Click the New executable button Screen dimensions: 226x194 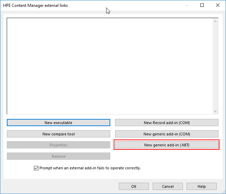pos(59,123)
